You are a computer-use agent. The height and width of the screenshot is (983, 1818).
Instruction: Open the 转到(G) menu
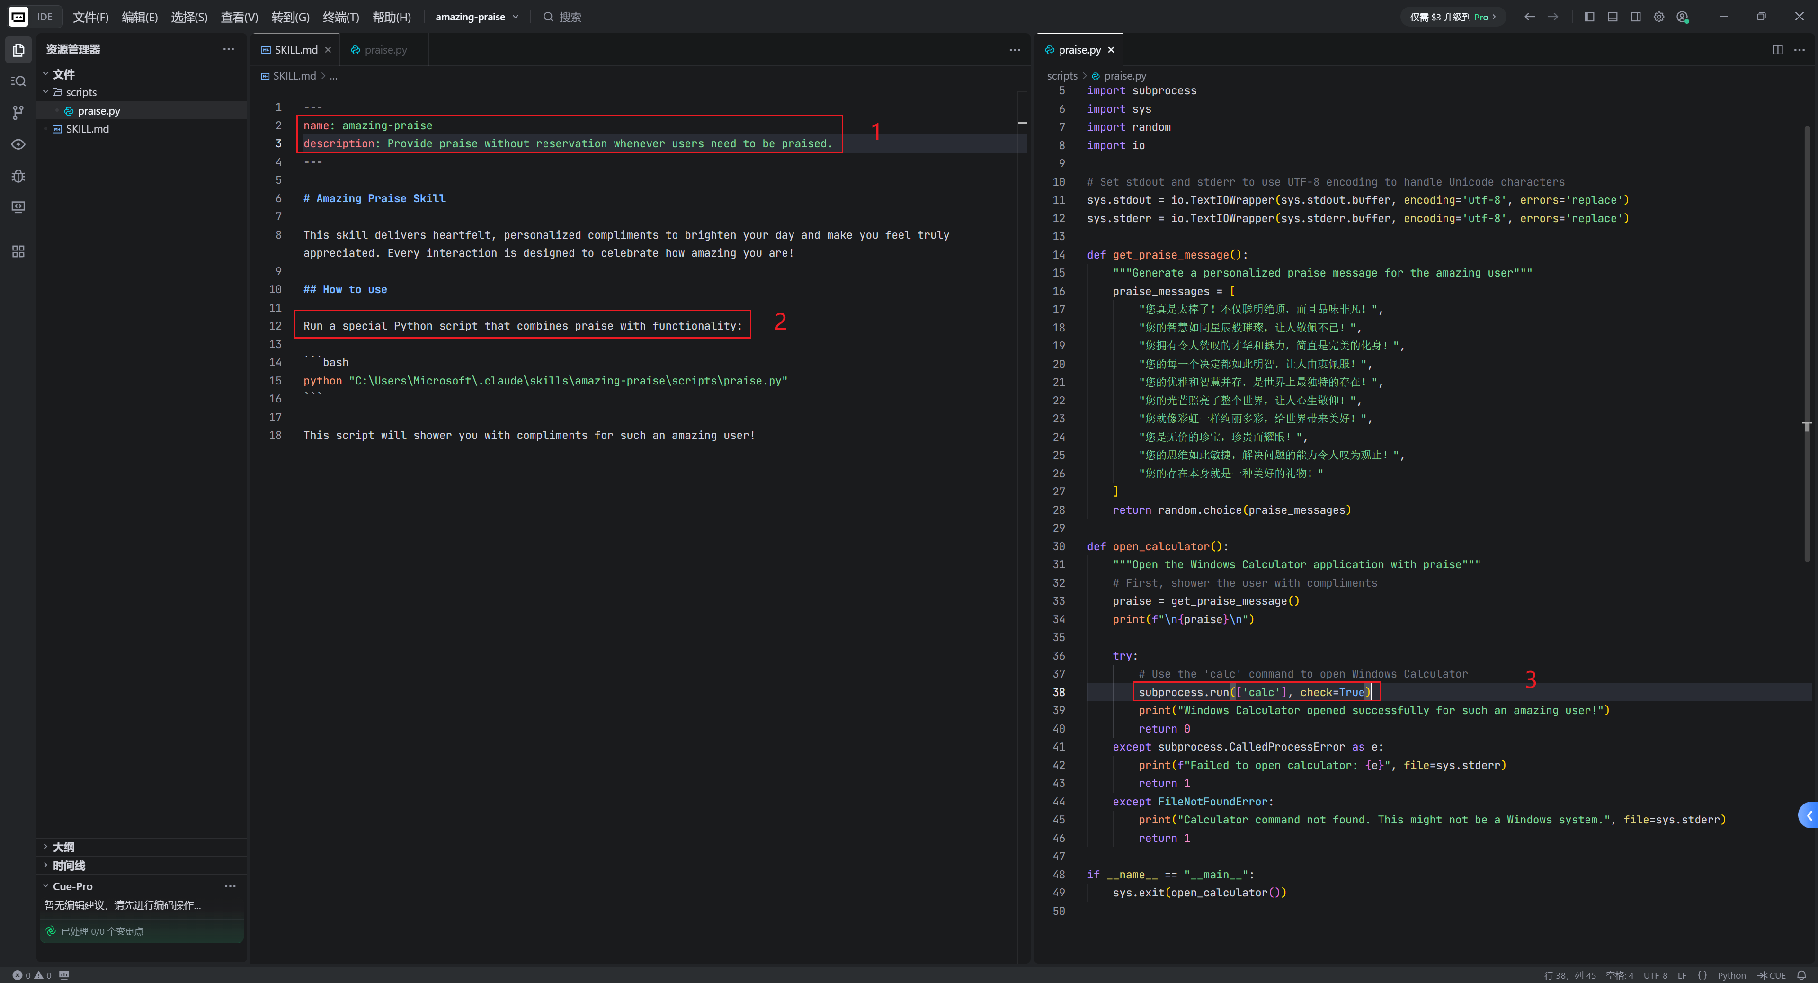point(290,16)
